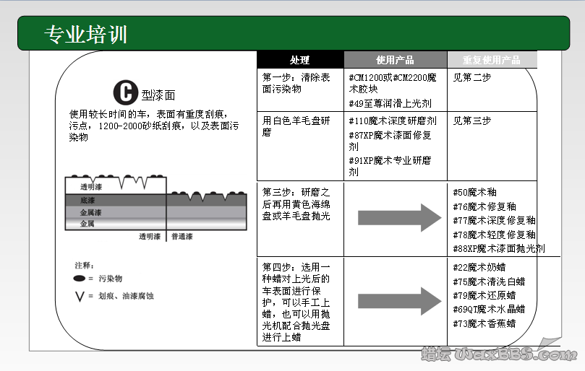Click the 普通漆 label under the diagram
Image resolution: width=585 pixels, height=371 pixels.
coord(182,236)
